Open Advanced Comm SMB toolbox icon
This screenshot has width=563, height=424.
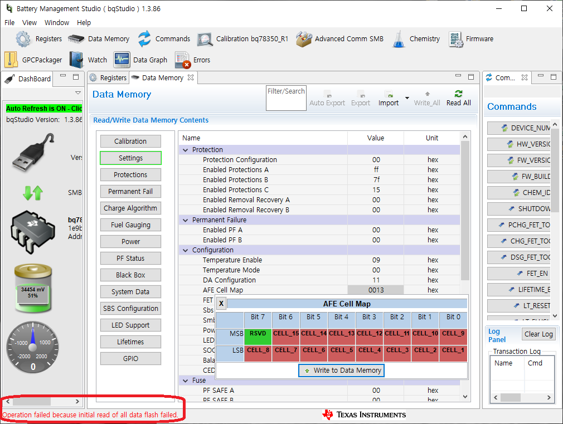click(x=304, y=39)
